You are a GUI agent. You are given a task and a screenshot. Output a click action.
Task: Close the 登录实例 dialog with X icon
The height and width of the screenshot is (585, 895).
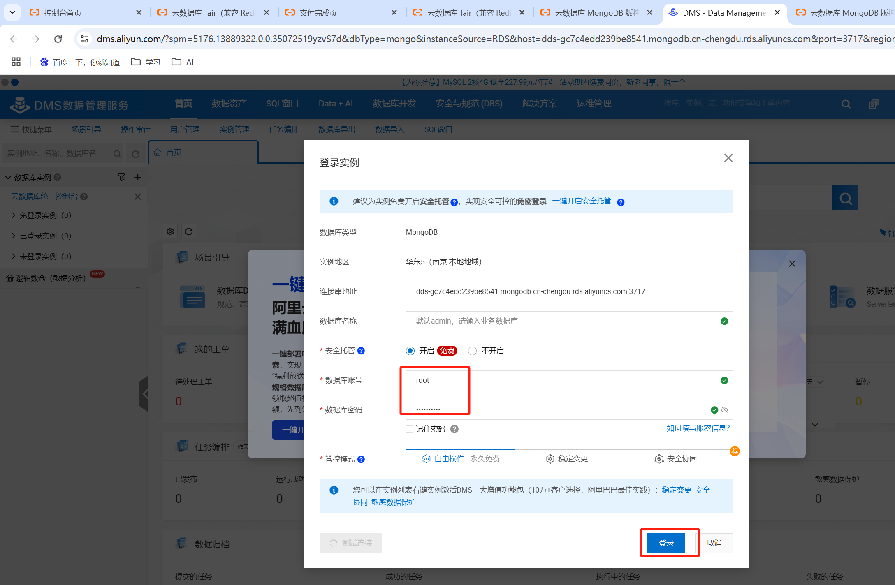tap(728, 158)
